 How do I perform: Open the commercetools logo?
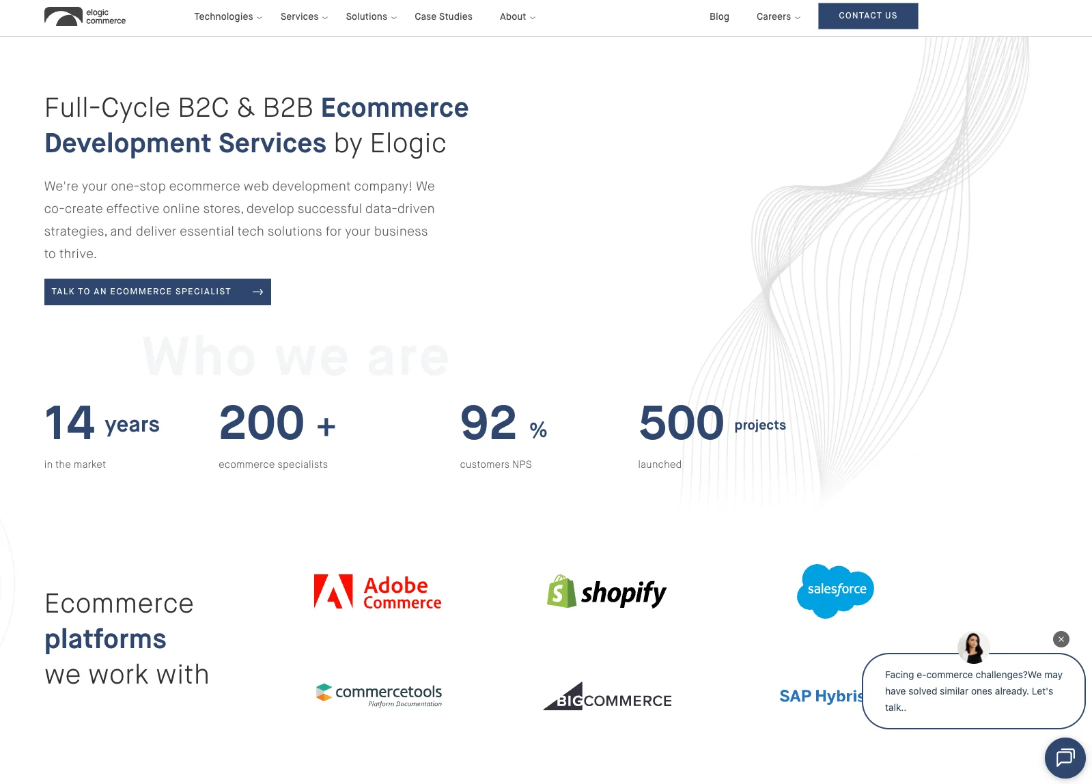tap(379, 695)
